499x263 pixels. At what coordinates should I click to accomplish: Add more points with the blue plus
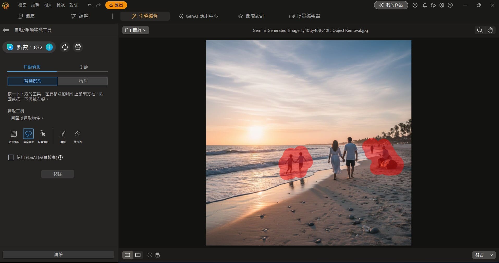[49, 47]
